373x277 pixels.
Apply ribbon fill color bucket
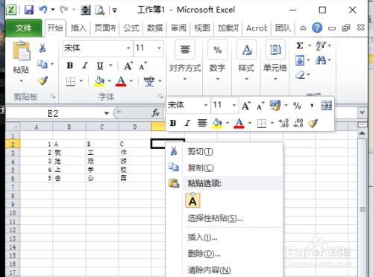[99, 81]
